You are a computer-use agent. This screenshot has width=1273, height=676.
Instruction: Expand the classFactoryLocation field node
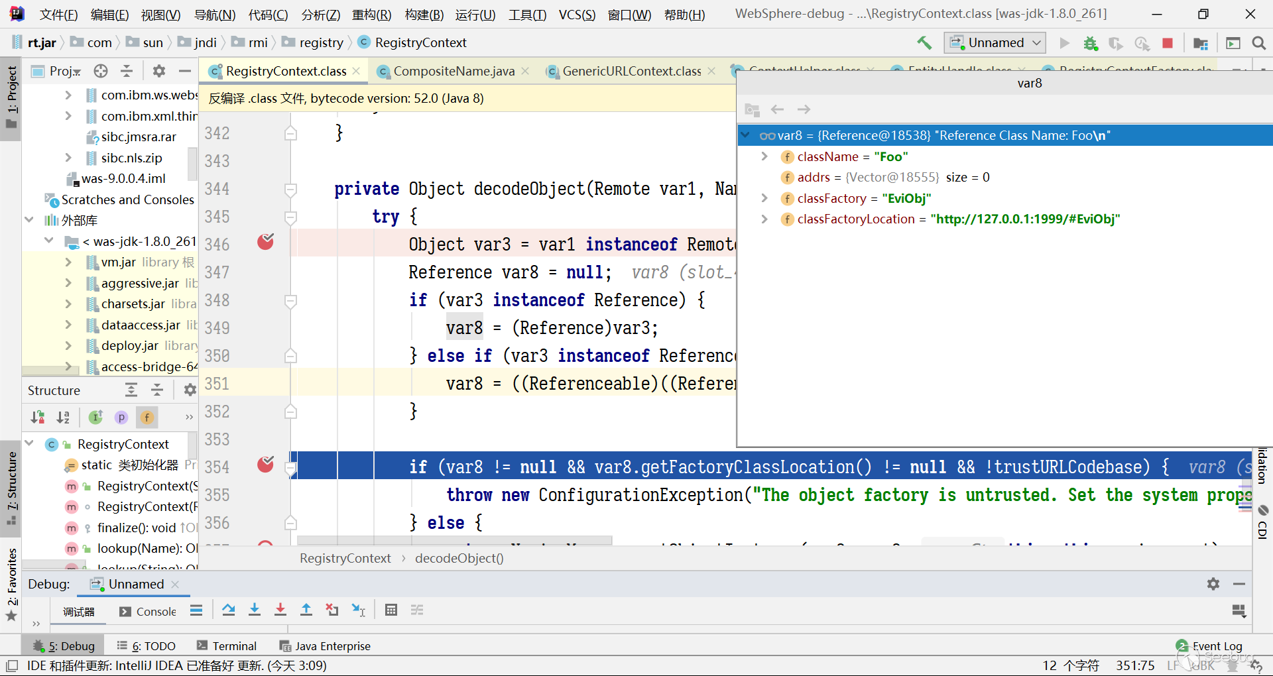pos(764,219)
